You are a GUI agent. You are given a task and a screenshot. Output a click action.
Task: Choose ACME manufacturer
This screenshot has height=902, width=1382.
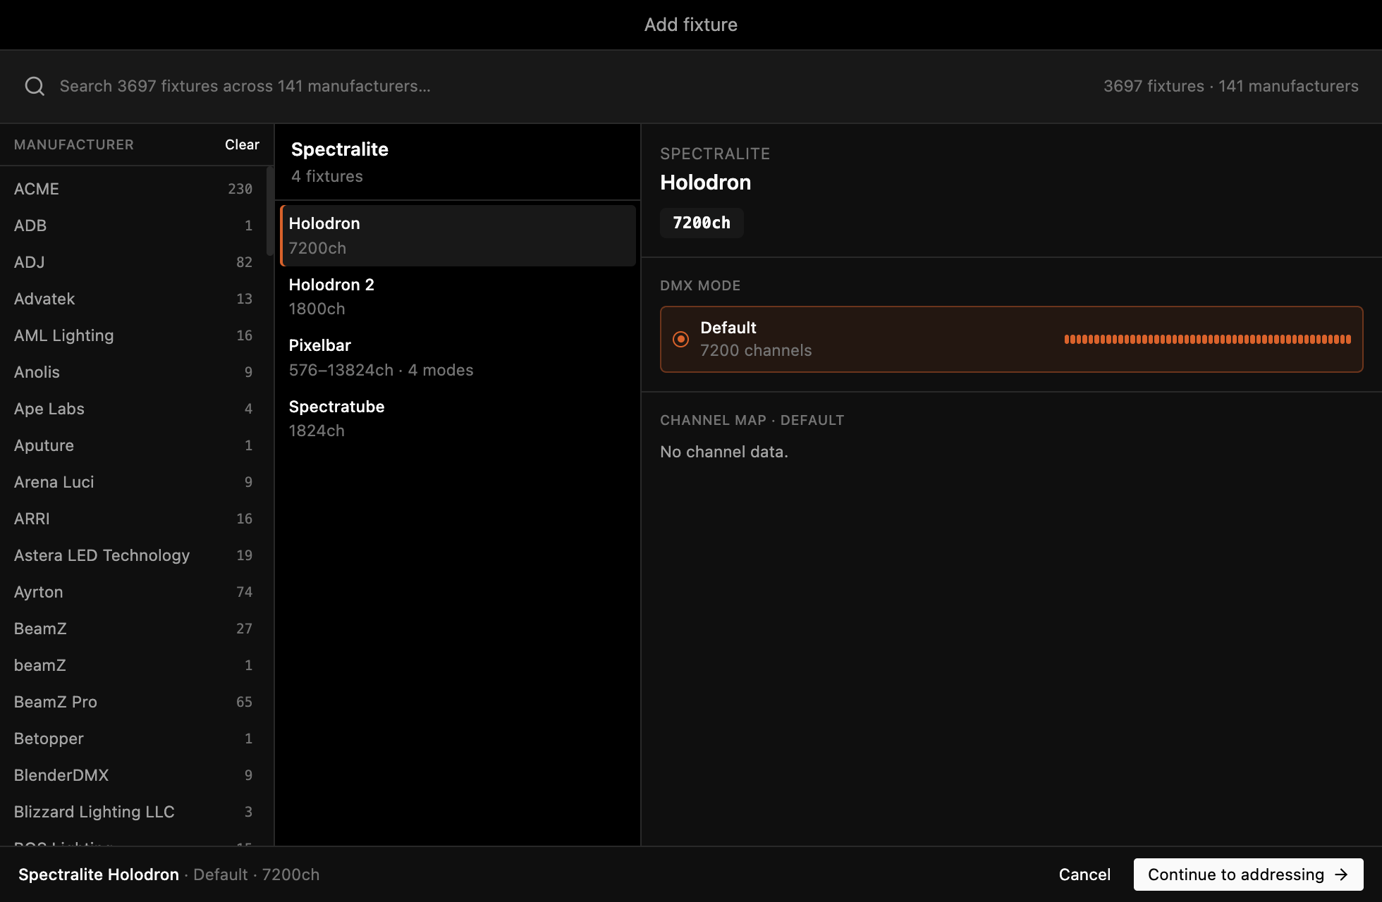[133, 189]
